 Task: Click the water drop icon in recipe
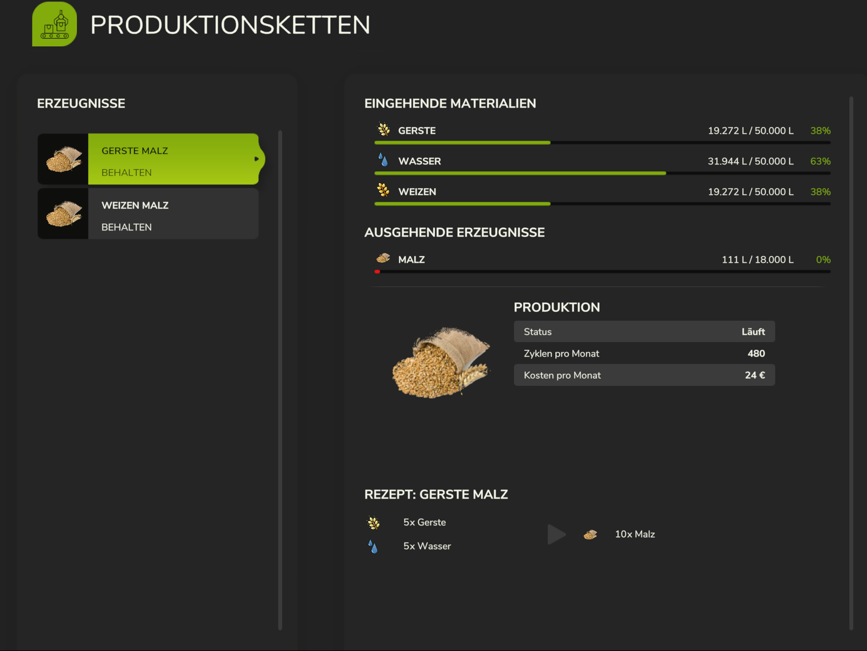pos(373,546)
